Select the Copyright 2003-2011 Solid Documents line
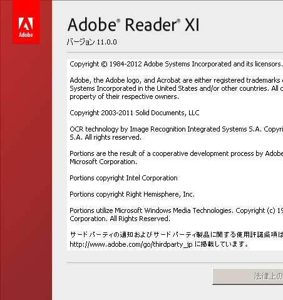The width and height of the screenshot is (283, 300). (135, 113)
